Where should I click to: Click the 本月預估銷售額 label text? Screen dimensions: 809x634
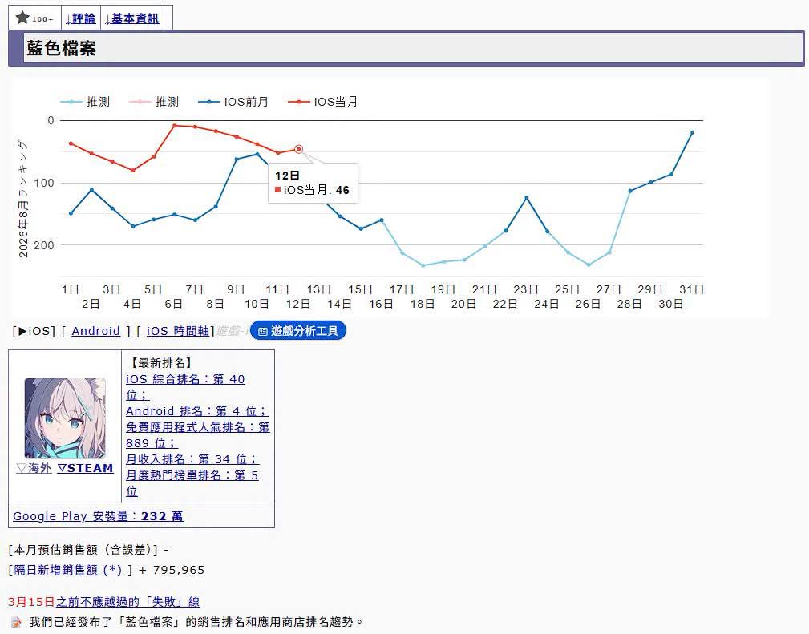83,550
